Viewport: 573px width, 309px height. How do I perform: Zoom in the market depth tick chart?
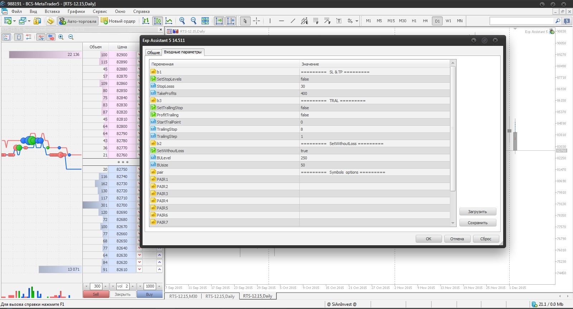click(x=61, y=37)
